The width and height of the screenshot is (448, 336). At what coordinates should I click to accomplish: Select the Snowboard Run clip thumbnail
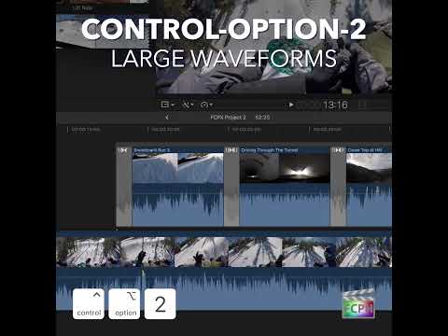[178, 168]
